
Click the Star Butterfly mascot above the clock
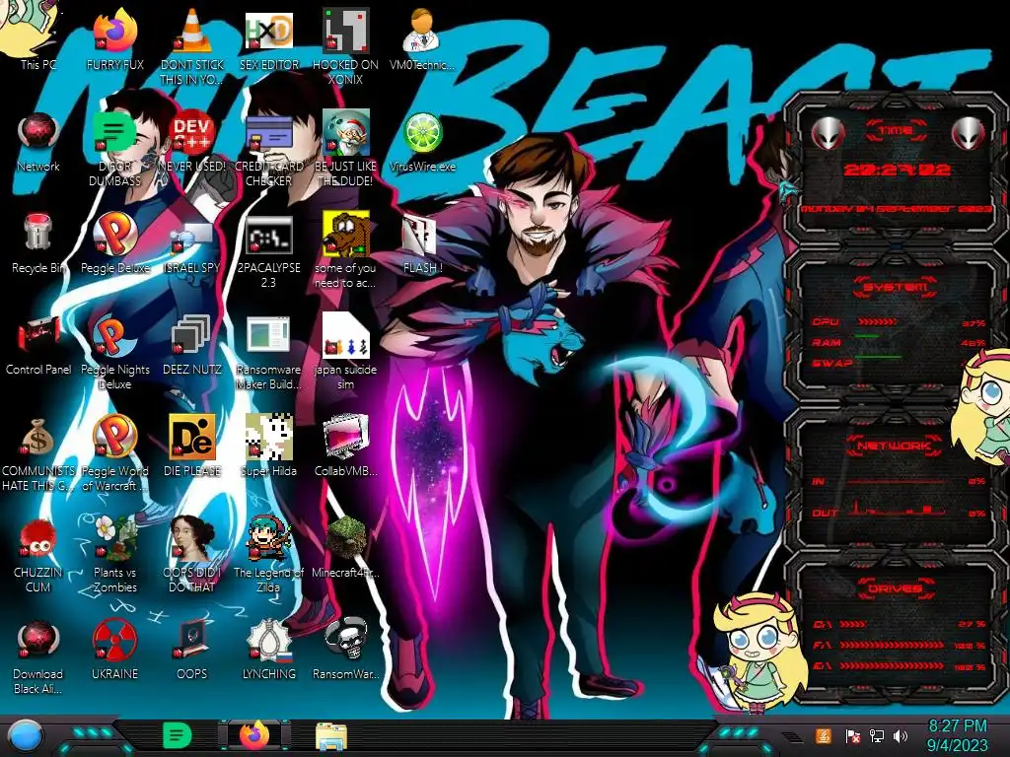point(760,652)
